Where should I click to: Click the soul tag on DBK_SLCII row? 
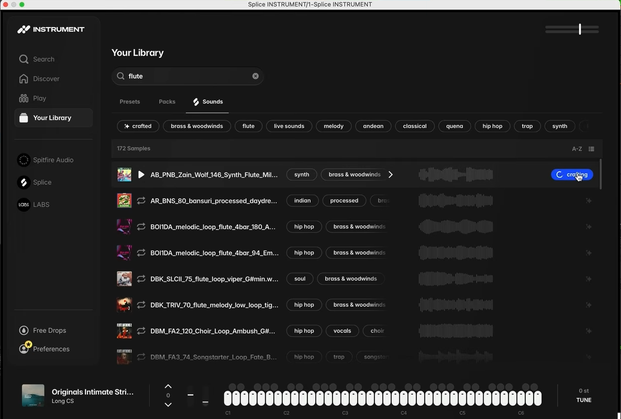(300, 279)
